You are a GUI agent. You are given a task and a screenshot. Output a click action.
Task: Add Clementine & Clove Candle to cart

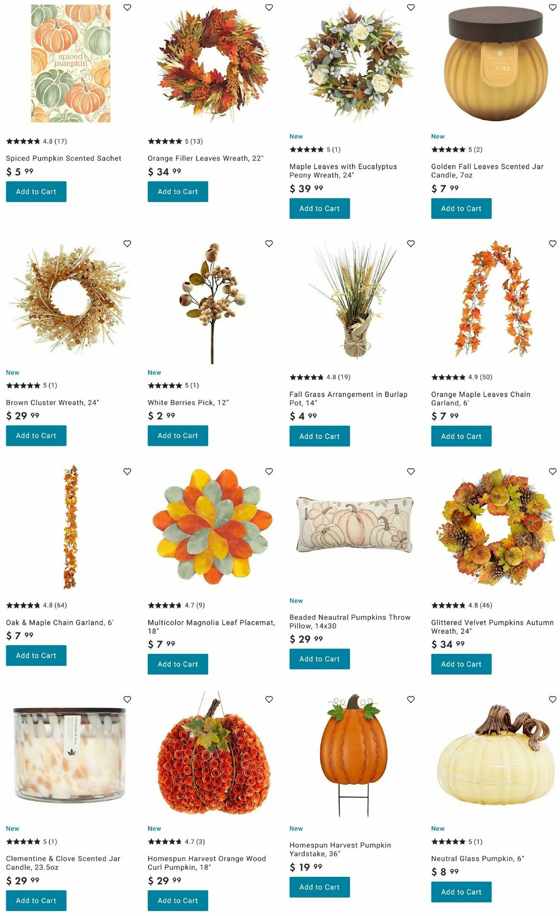(36, 901)
